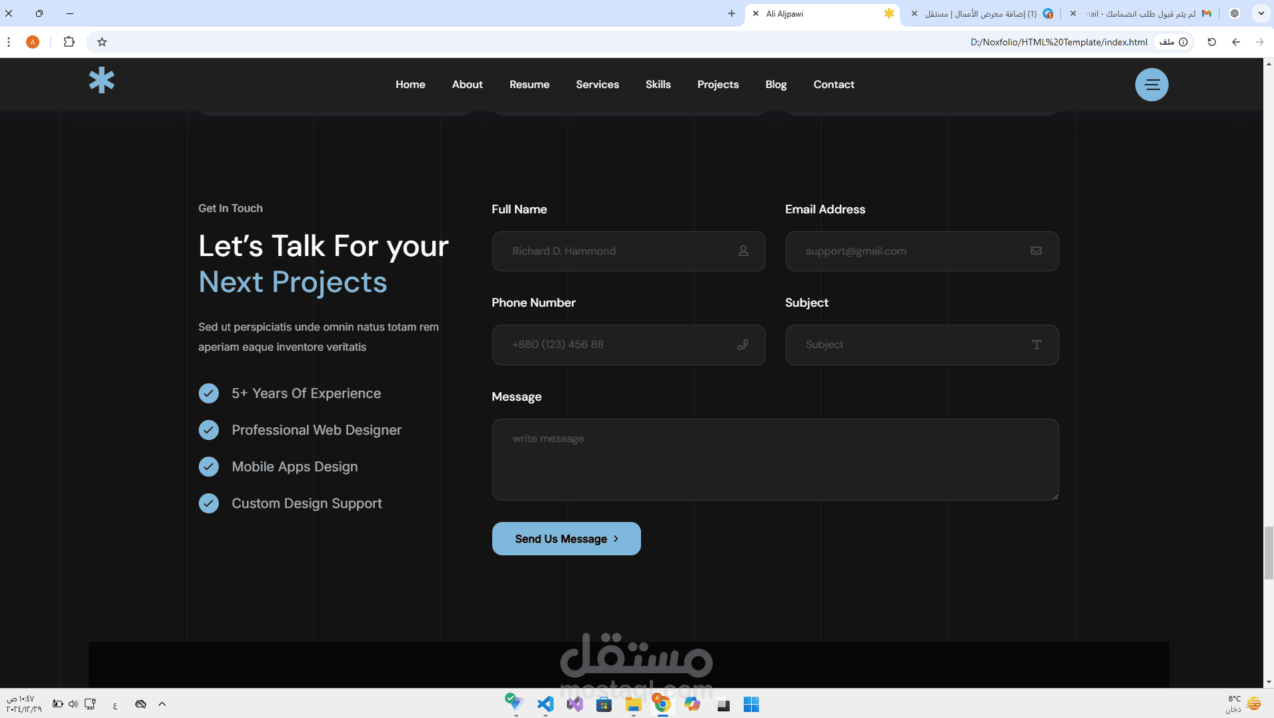Open the Projects nav link
This screenshot has height=718, width=1274.
click(x=718, y=85)
